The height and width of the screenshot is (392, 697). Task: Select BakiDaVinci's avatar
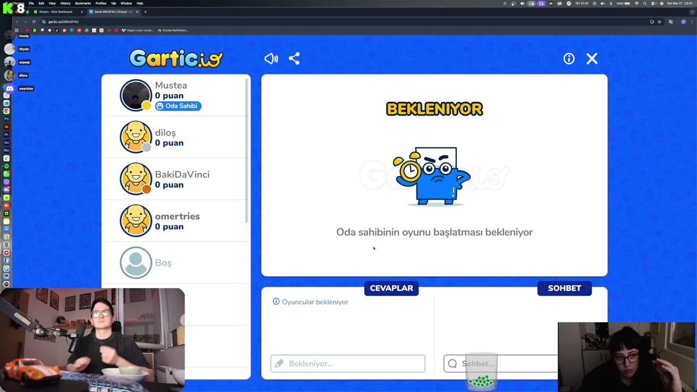136,179
